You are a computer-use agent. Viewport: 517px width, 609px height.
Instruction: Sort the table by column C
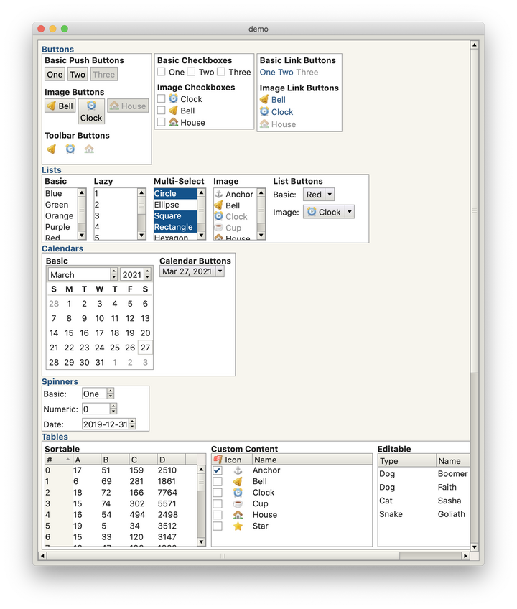143,460
